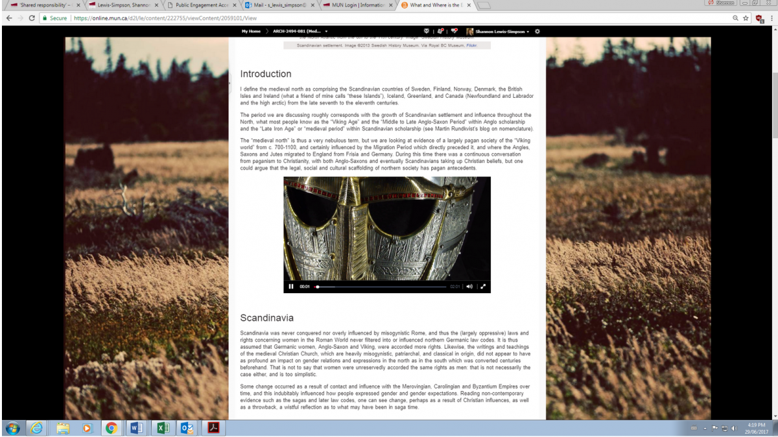The height and width of the screenshot is (437, 778).
Task: Open the subscription alerts icon
Action: (454, 31)
